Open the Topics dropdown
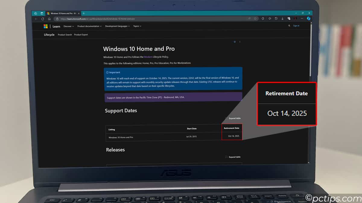Screen dimensions: 362x203 point(137,26)
